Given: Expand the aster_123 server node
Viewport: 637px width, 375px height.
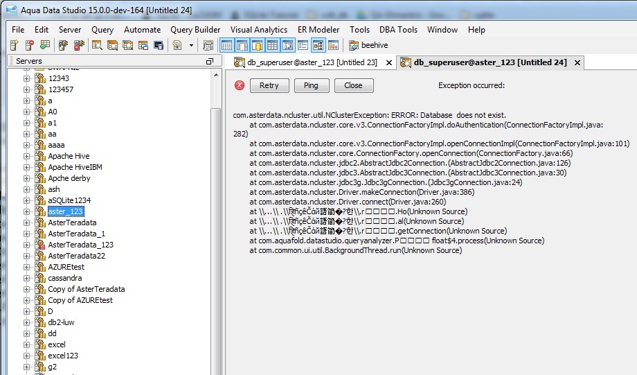Looking at the screenshot, I should (27, 211).
